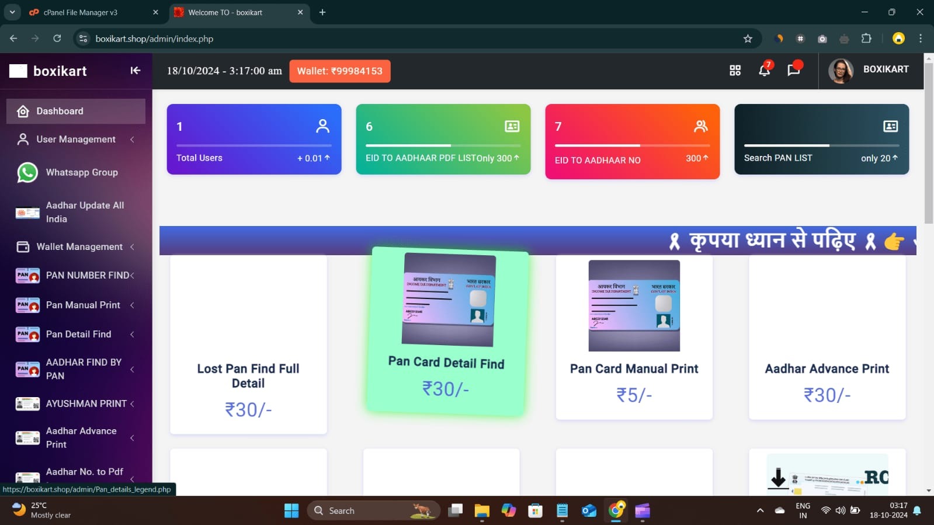Viewport: 934px width, 525px height.
Task: Click the Search PAN LIST card icon
Action: pyautogui.click(x=890, y=126)
